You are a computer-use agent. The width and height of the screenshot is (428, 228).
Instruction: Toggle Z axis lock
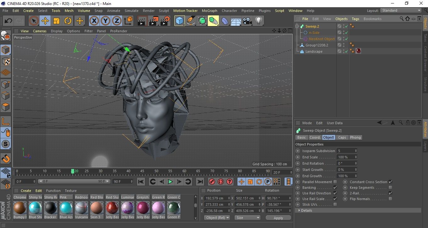click(117, 21)
